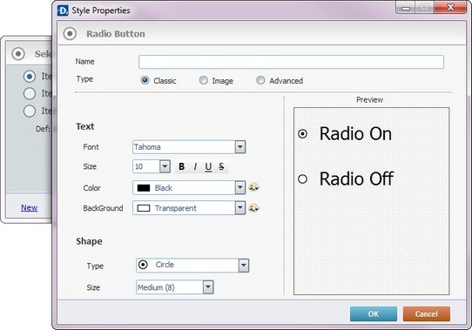The height and width of the screenshot is (330, 472).
Task: Open the Circle shape type dropdown
Action: pyautogui.click(x=244, y=266)
